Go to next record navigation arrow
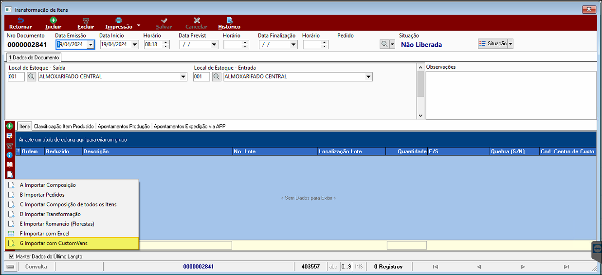 (x=523, y=267)
